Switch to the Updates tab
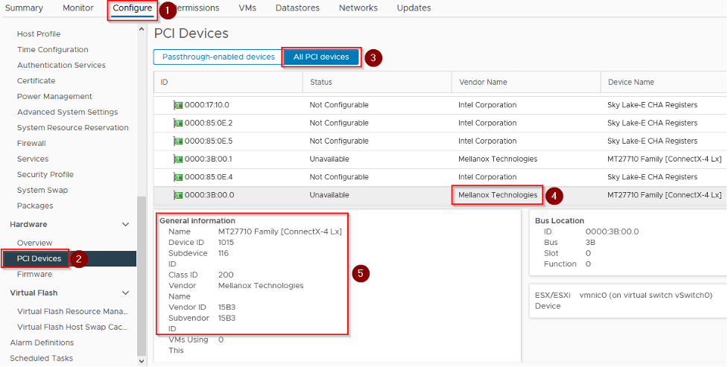Screen dimensions: 728x367 414,8
